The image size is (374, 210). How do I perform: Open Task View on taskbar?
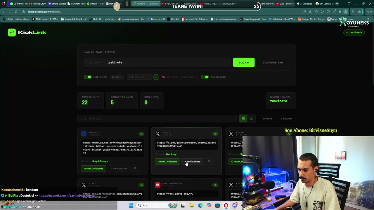(183, 205)
